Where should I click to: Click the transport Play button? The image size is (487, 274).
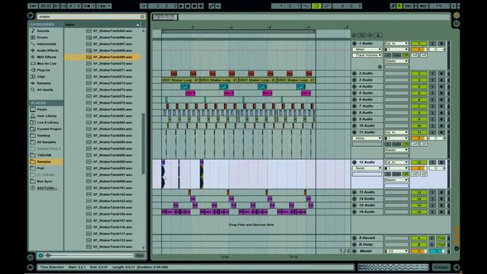181,6
